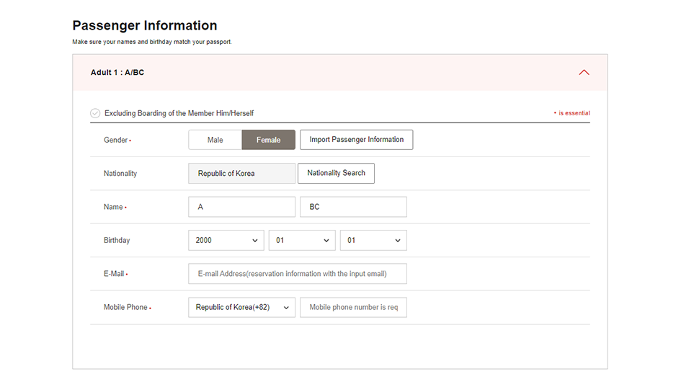Click the Mobile Phone field label

pos(126,307)
